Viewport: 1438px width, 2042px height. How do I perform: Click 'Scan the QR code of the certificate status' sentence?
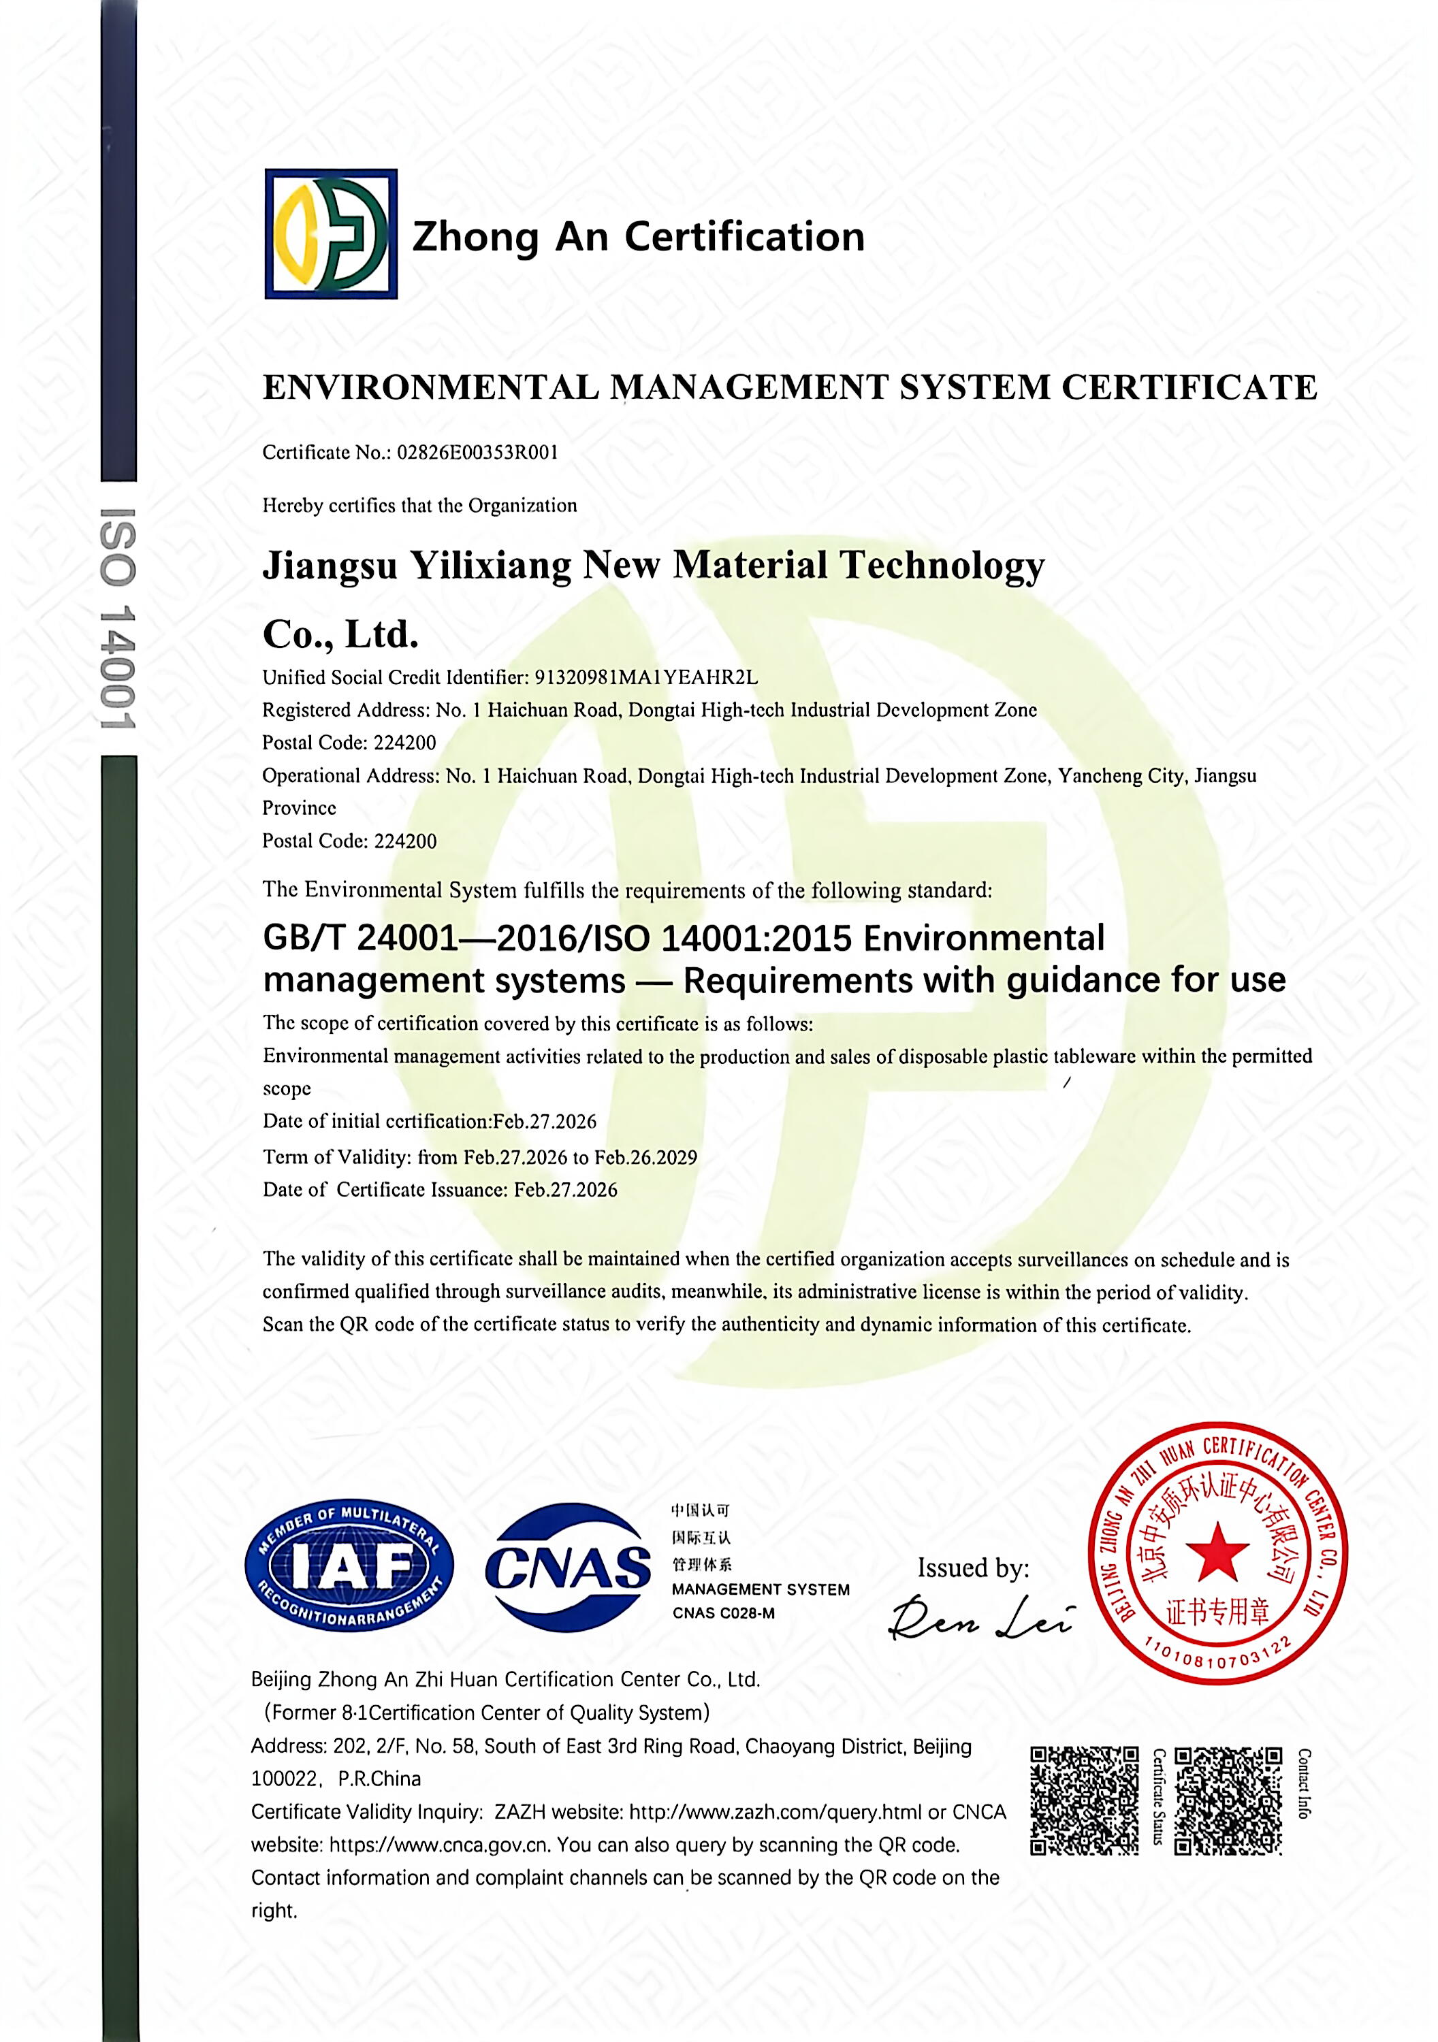[x=726, y=1325]
